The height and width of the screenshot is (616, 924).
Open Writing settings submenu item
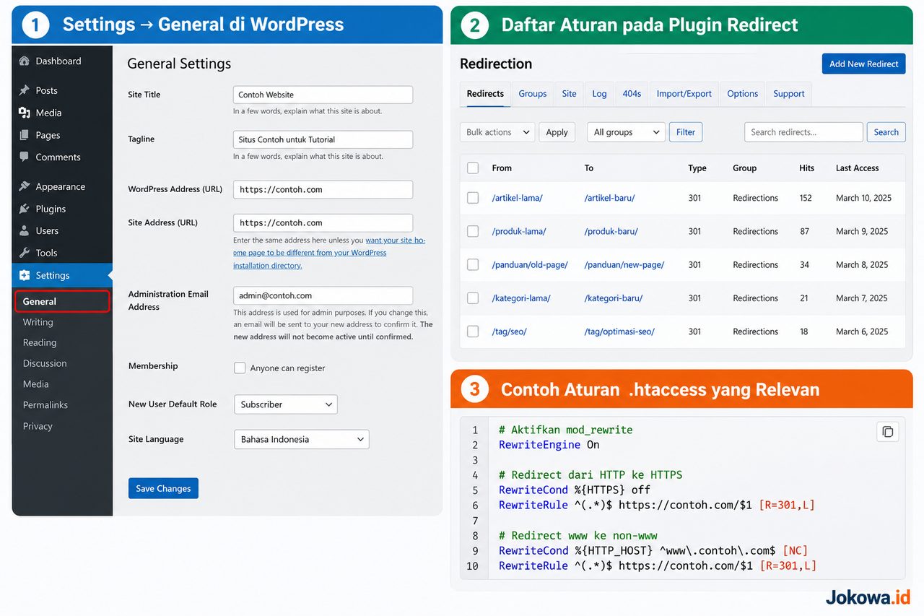[38, 322]
